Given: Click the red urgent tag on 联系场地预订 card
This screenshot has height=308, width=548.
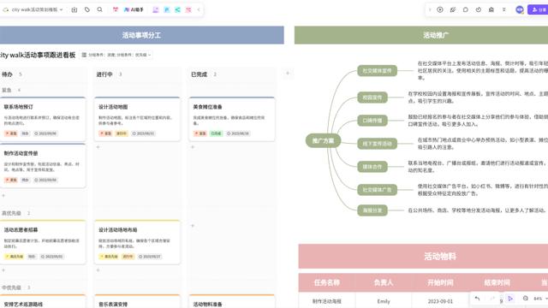Looking at the screenshot, I should 11,133.
